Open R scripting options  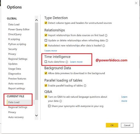pyautogui.click(x=14, y=39)
